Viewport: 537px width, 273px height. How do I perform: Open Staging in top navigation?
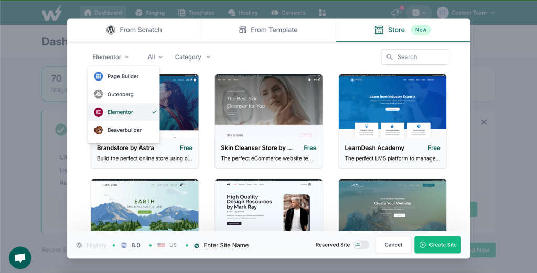click(x=150, y=13)
